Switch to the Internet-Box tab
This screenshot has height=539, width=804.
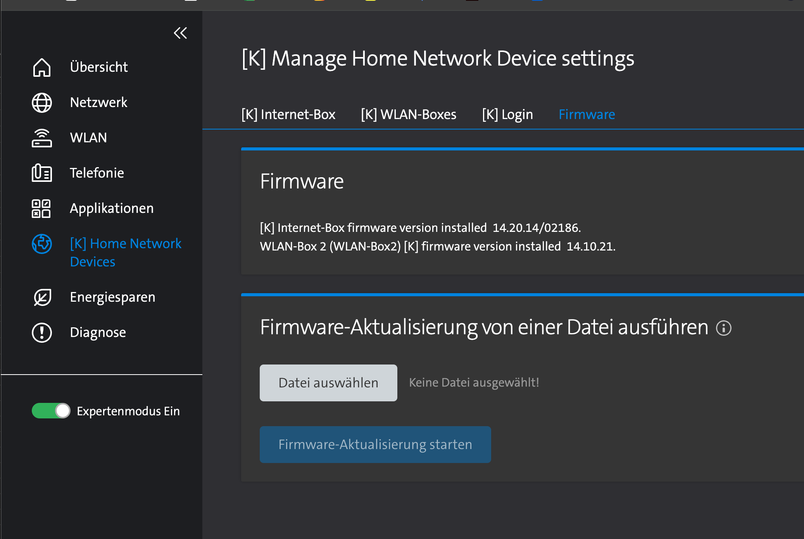(288, 114)
